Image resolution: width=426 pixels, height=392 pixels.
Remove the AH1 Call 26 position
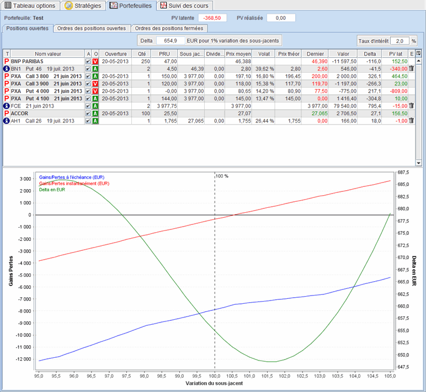coord(411,121)
